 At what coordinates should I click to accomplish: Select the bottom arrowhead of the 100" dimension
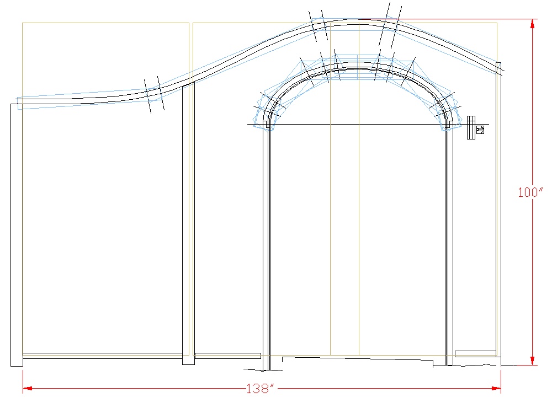[533, 361]
